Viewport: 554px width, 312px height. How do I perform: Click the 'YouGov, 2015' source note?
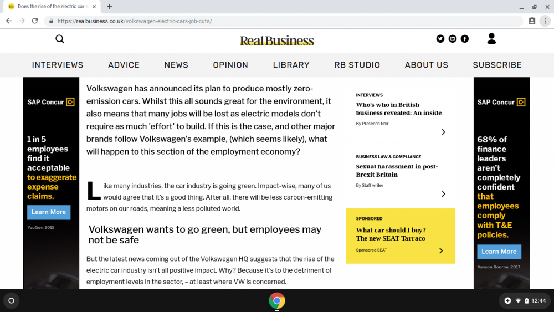coord(41,227)
